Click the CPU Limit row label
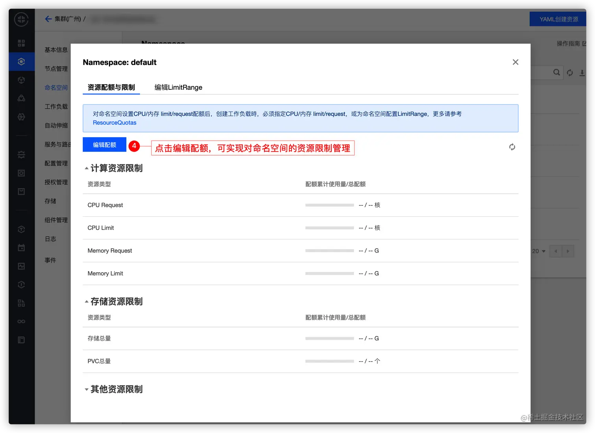The height and width of the screenshot is (433, 595). pos(101,228)
